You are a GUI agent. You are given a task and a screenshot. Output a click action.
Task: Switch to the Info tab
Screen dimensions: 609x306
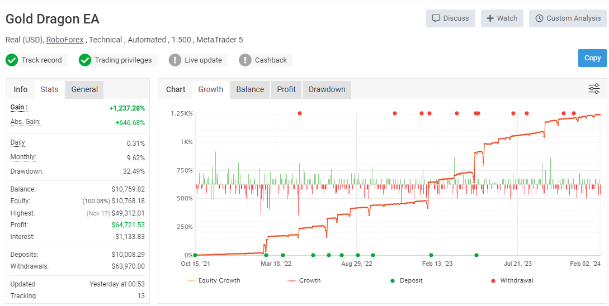point(21,89)
